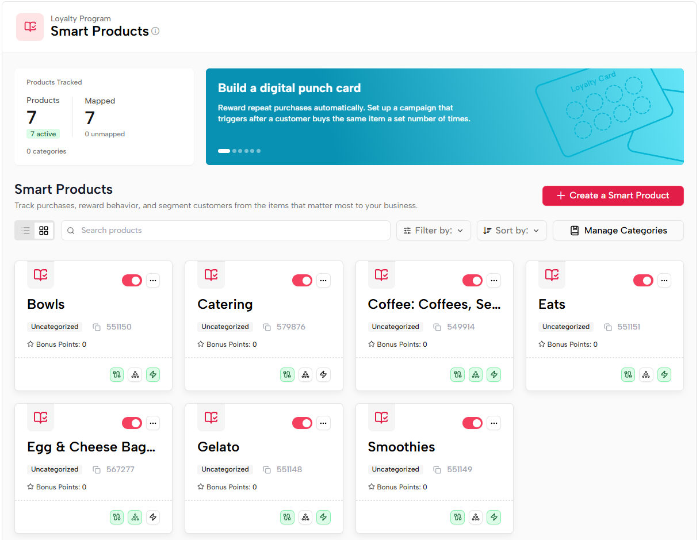Click the lightning bolt icon on Catering card
700x540 pixels.
(x=323, y=374)
